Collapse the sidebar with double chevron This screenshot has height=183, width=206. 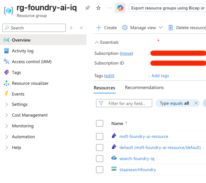[81, 28]
